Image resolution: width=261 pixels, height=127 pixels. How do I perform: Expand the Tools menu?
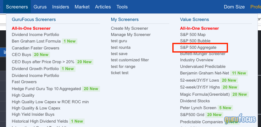tap(122, 7)
